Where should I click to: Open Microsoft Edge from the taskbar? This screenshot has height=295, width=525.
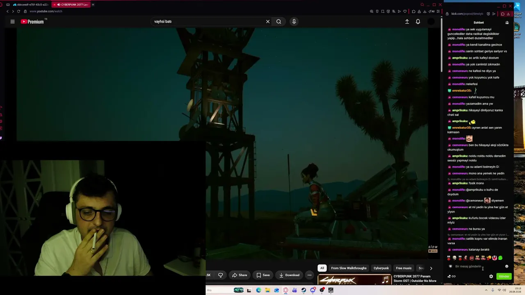point(258,290)
